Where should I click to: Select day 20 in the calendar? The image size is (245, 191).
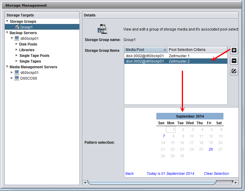point(220,143)
